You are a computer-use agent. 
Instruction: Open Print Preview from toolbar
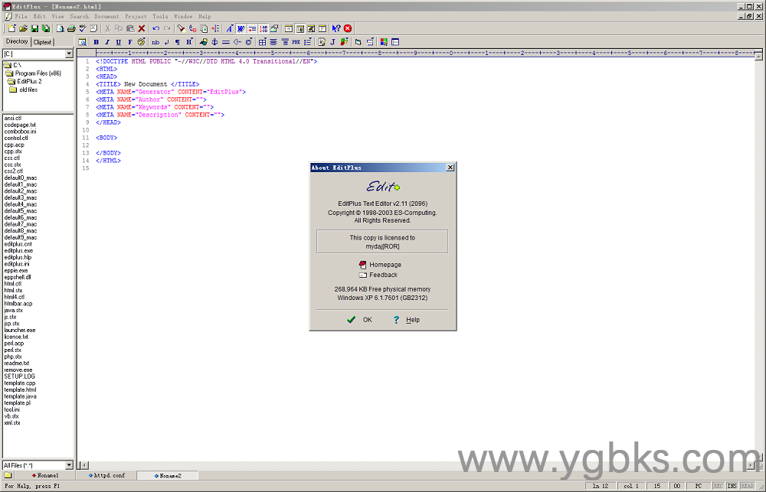coord(60,28)
